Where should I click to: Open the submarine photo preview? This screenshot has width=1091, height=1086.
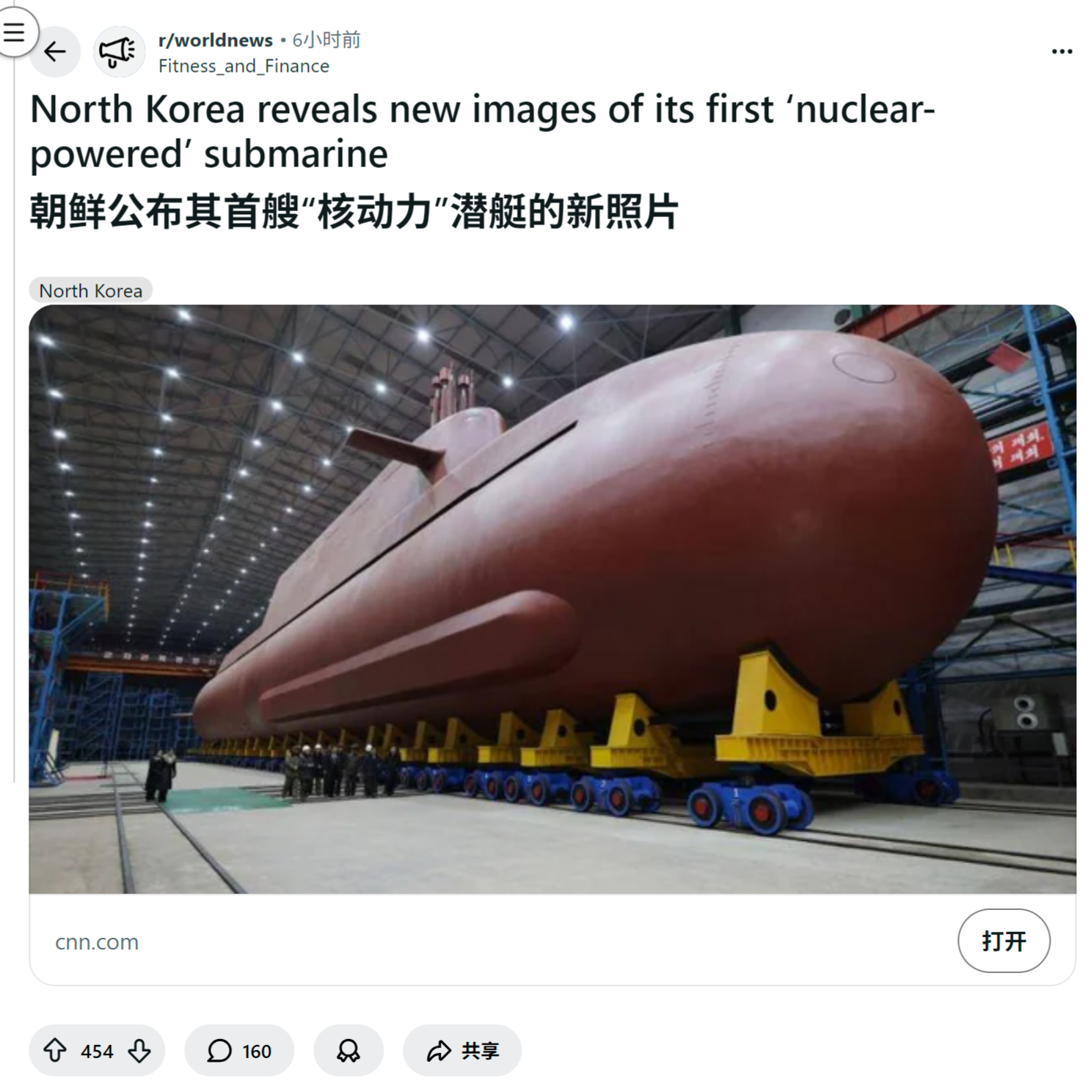point(552,599)
